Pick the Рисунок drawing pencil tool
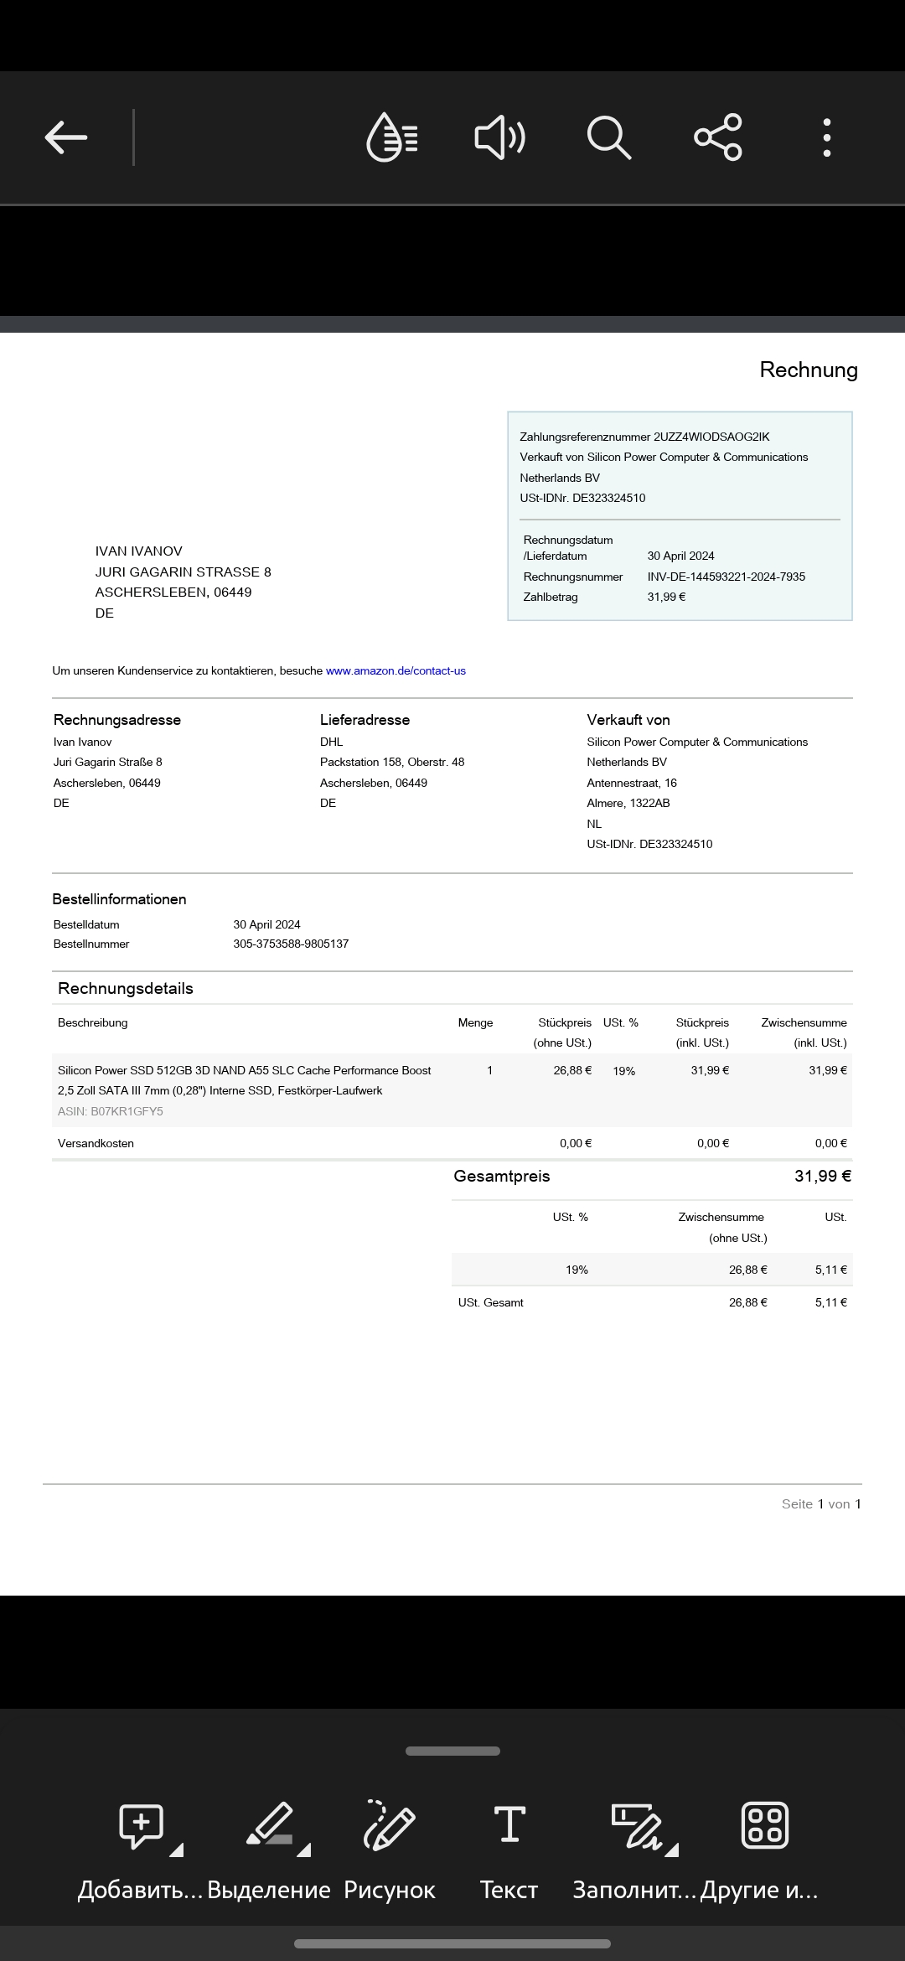Image resolution: width=905 pixels, height=1961 pixels. pyautogui.click(x=390, y=1825)
